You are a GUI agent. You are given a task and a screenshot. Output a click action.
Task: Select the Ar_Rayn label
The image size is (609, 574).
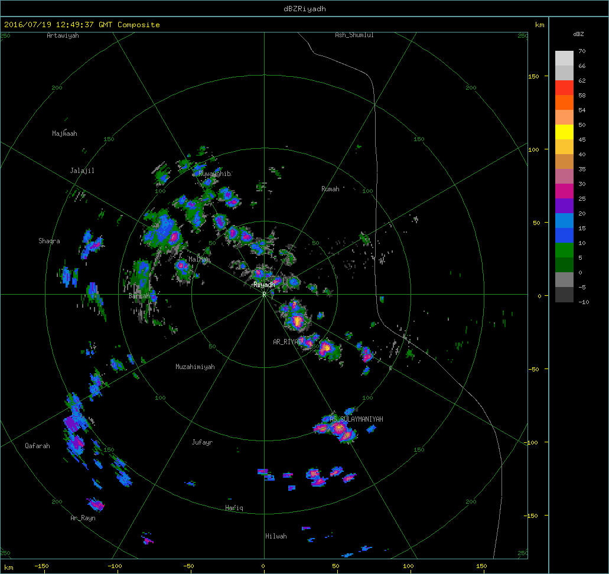[83, 518]
